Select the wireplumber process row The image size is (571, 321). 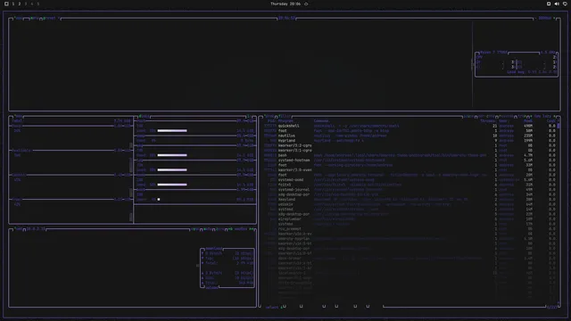(x=410, y=219)
